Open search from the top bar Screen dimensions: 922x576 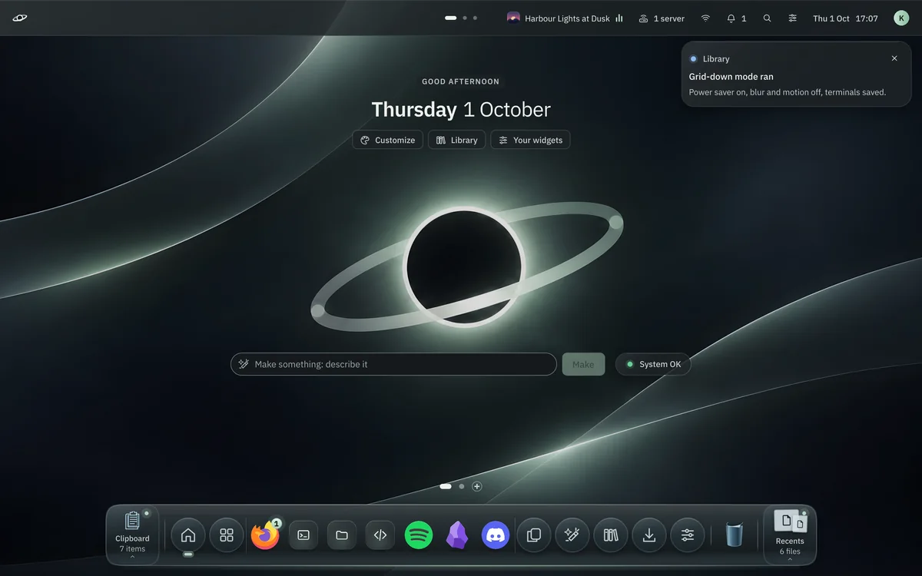[x=767, y=18]
